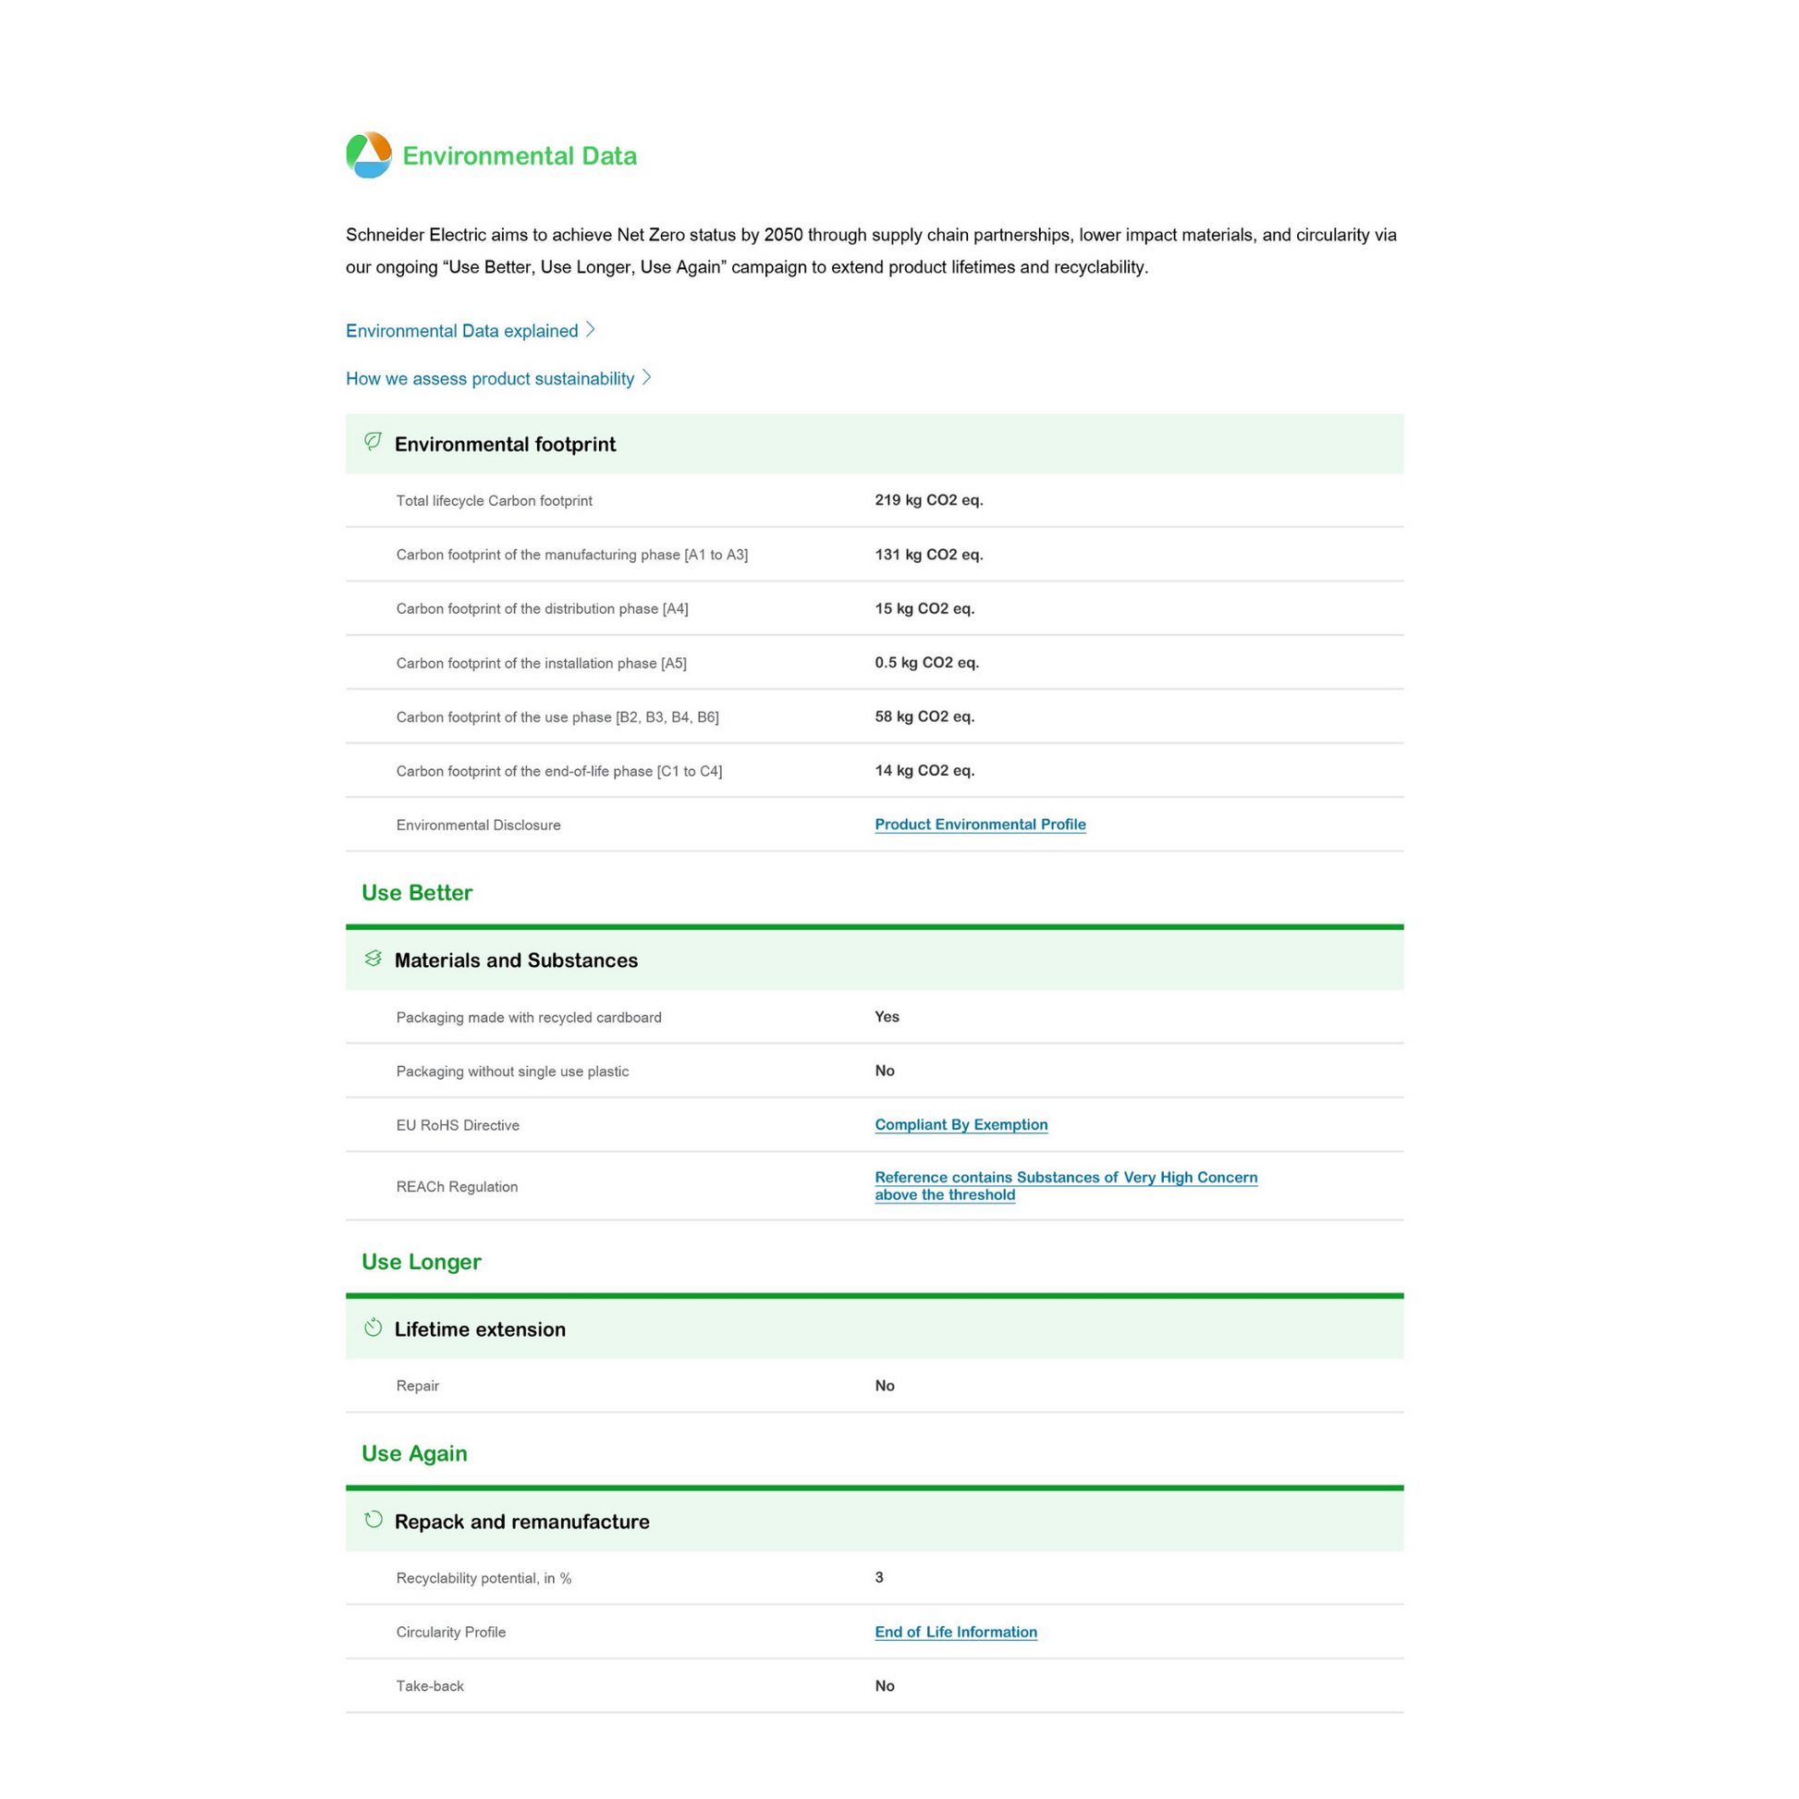The width and height of the screenshot is (1799, 1799).
Task: Open the Product Environmental Profile link
Action: (x=980, y=824)
